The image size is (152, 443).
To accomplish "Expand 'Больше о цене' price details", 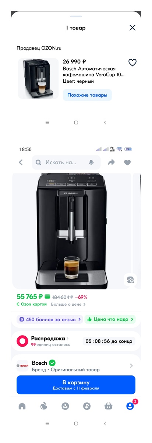I will pos(68,304).
